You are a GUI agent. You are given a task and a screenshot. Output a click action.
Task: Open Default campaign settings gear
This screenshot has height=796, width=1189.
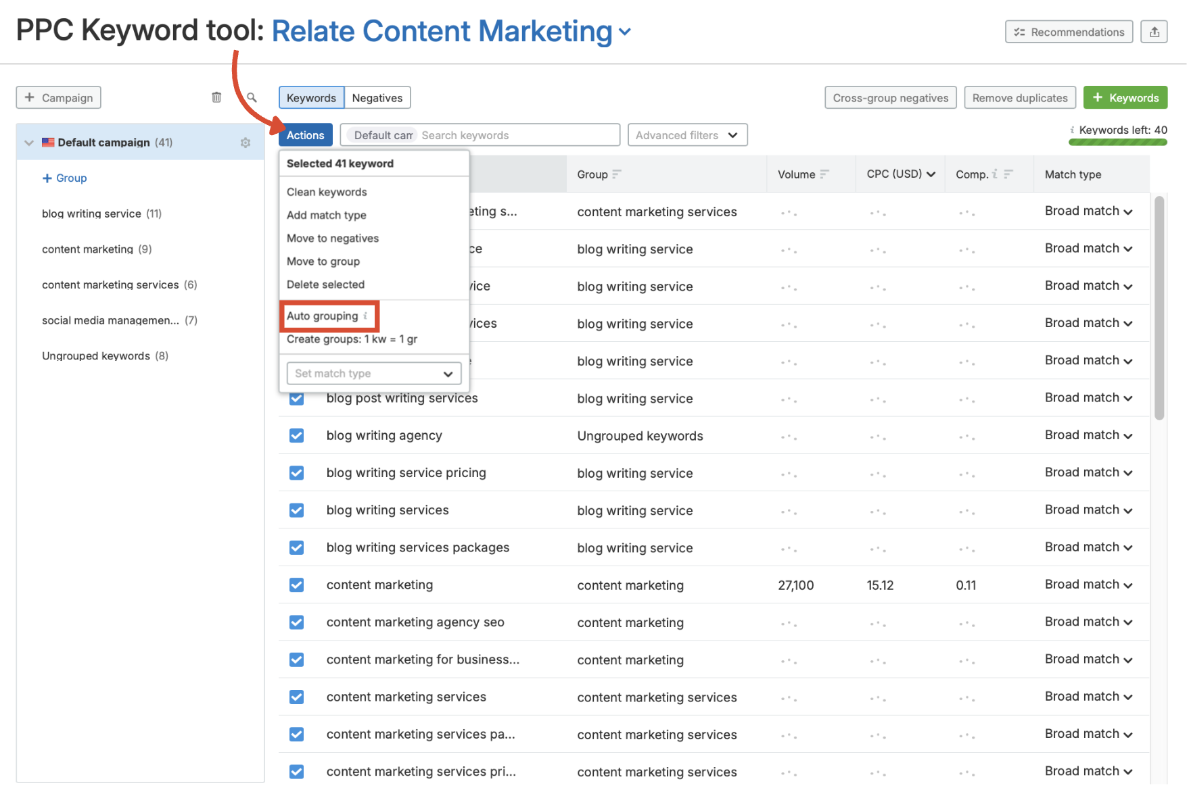pos(246,142)
